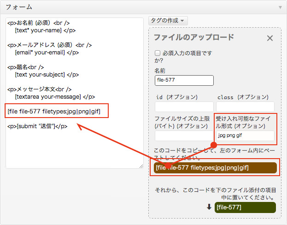Collapse the フォーム panel with the header triangle

point(280,7)
